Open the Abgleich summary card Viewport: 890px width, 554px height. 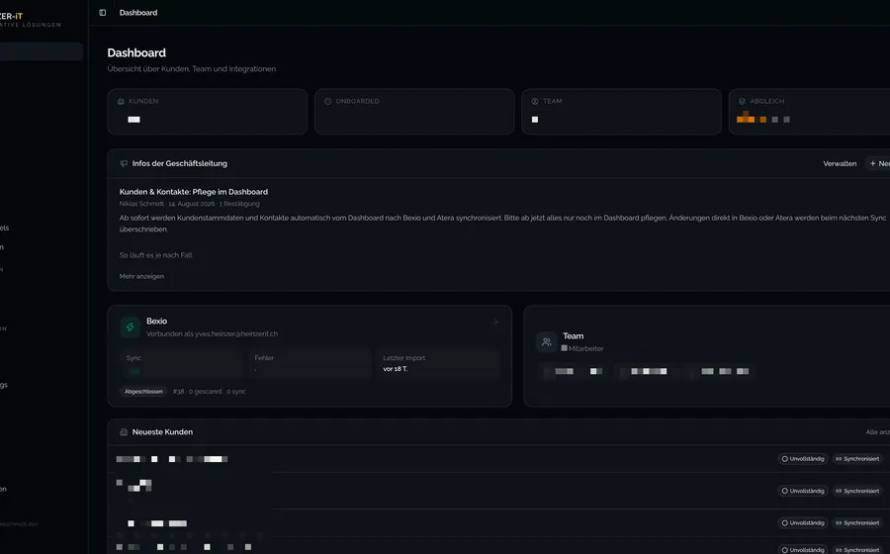[x=809, y=111]
